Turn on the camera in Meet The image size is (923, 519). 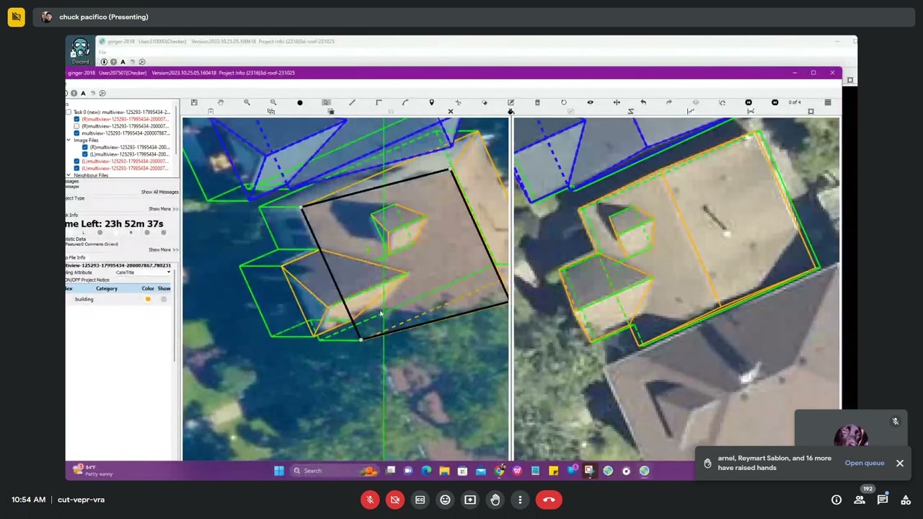(x=395, y=500)
